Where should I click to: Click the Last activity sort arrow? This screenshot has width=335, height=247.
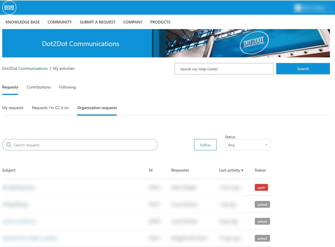(x=242, y=170)
